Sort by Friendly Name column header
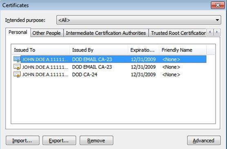This screenshot has width=227, height=149. pos(182,50)
